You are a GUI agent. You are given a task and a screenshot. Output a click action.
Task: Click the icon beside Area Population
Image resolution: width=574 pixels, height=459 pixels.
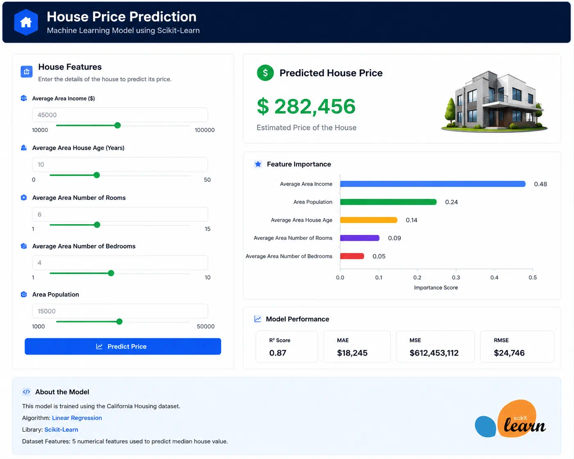coord(24,294)
